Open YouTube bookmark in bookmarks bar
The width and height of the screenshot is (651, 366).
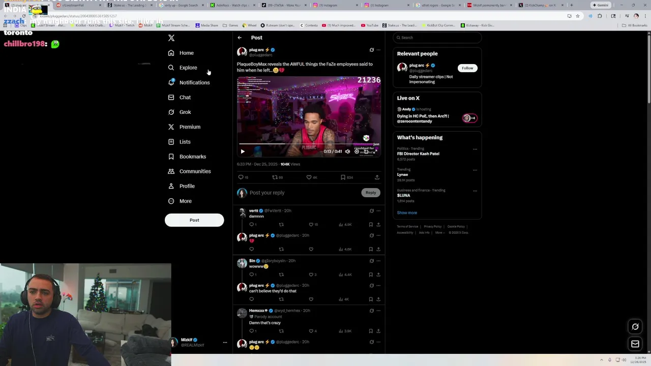click(x=370, y=25)
